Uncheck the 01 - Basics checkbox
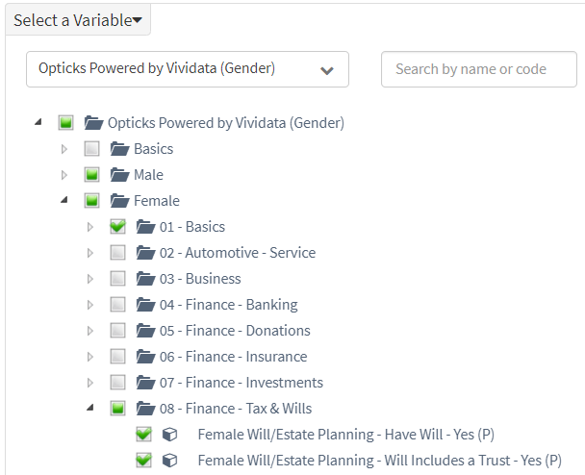The image size is (585, 475). tap(118, 227)
